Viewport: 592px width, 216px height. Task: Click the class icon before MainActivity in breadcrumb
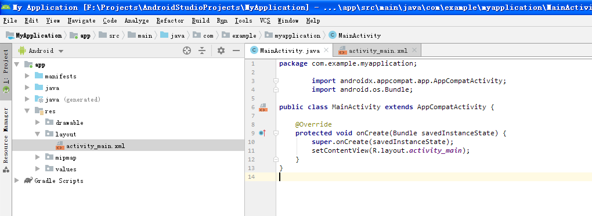332,35
